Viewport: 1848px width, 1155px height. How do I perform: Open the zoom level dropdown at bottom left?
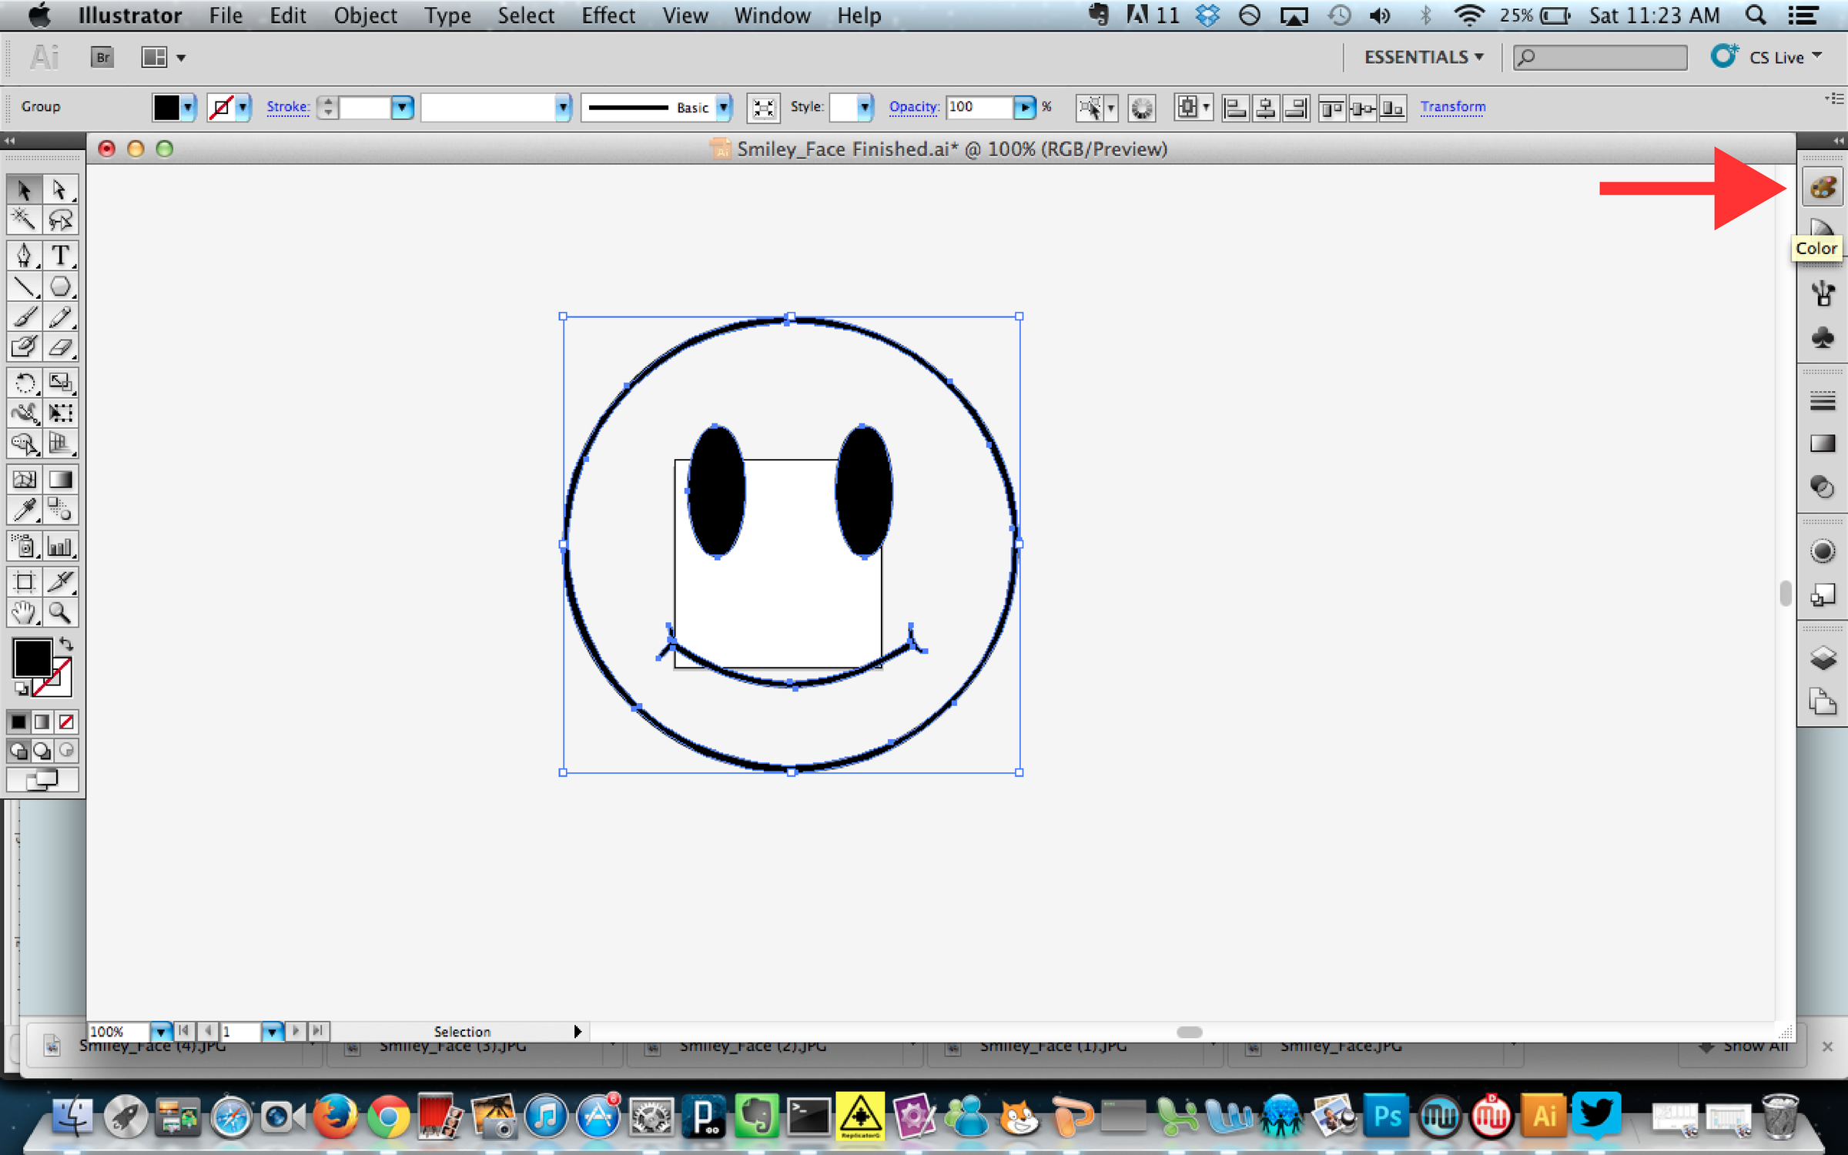coord(159,1031)
